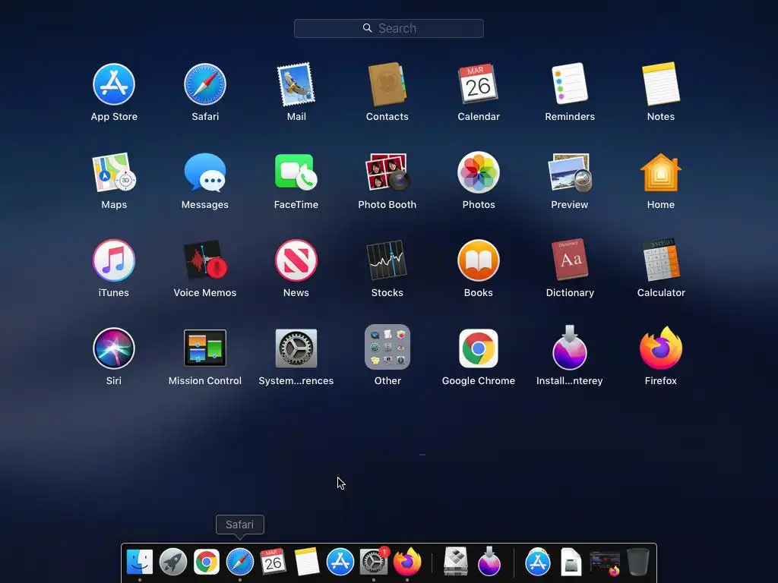This screenshot has width=778, height=583.
Task: Start the FaceTime app
Action: click(296, 172)
